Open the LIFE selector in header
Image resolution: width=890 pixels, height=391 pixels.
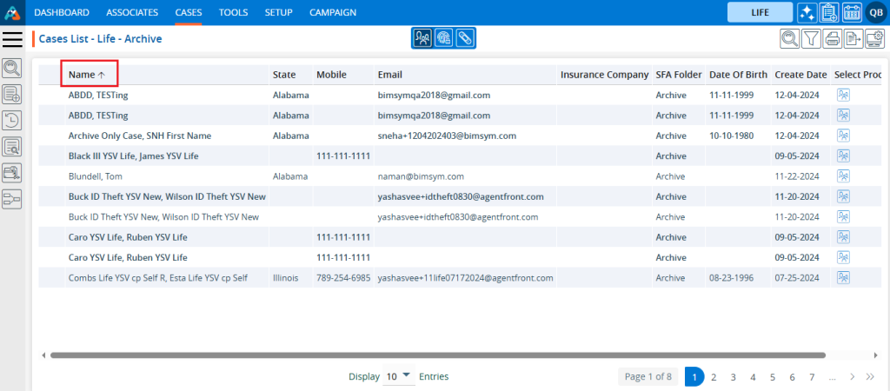coord(760,12)
